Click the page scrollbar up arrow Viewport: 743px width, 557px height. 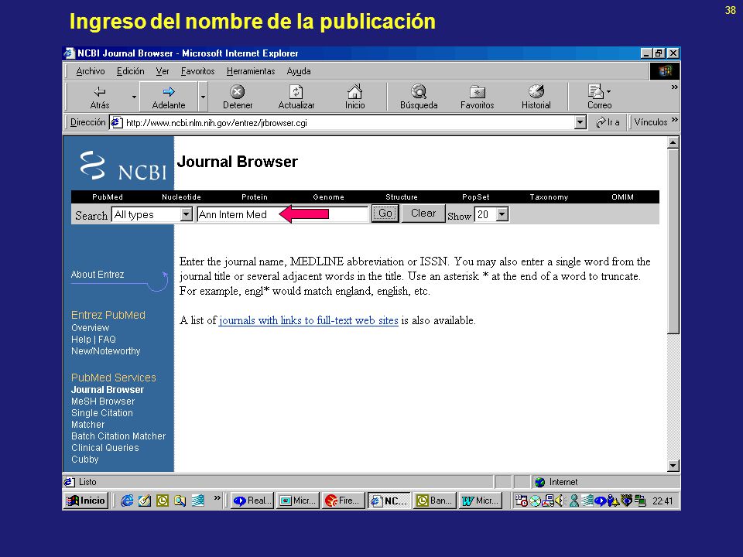click(673, 142)
